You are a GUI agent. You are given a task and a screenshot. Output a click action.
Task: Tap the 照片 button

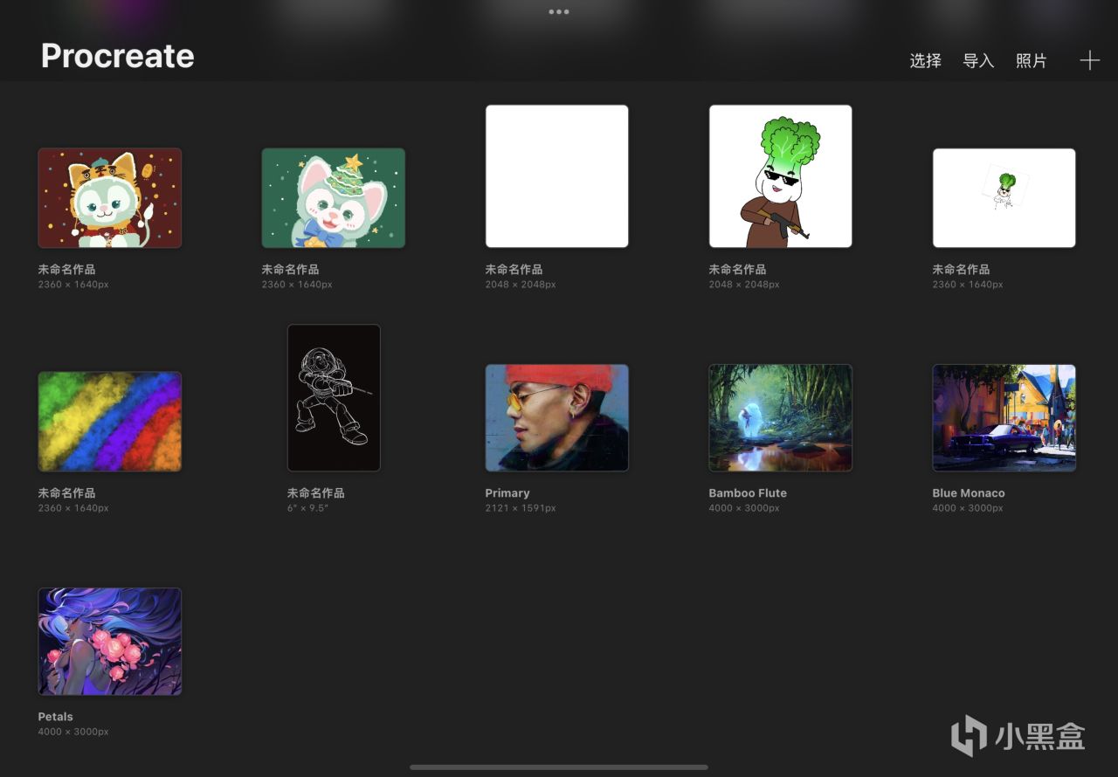coord(1032,60)
